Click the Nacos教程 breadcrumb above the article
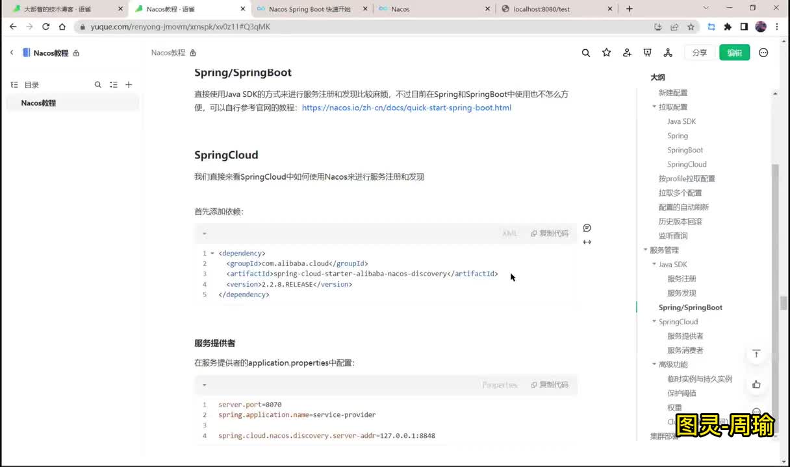The width and height of the screenshot is (790, 467). (168, 53)
